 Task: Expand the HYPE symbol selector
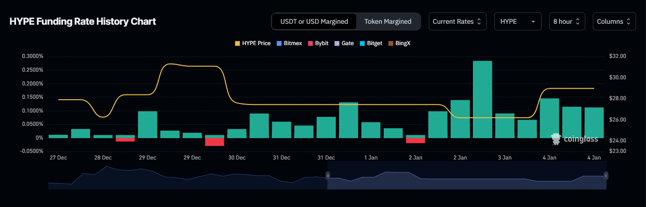coord(517,21)
